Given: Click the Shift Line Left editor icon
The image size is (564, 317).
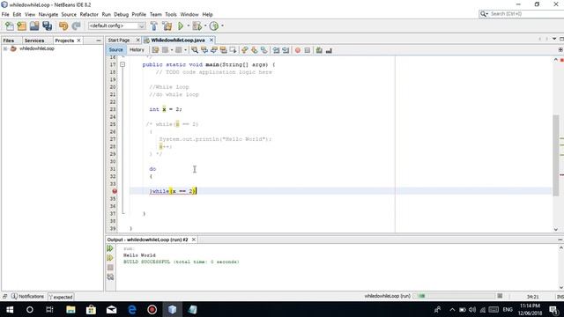Looking at the screenshot, I should 276,50.
